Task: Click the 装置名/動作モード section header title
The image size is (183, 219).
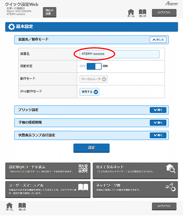Action: pos(33,39)
